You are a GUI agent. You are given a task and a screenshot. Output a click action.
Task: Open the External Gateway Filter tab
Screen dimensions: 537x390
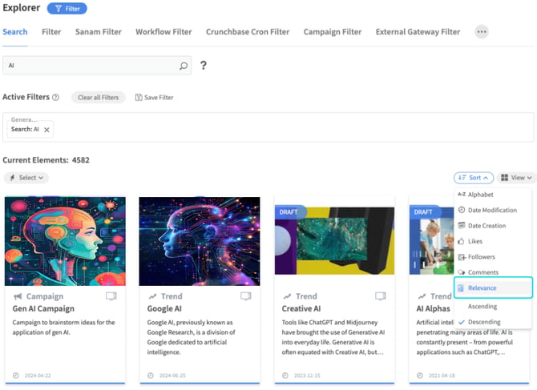coord(418,32)
